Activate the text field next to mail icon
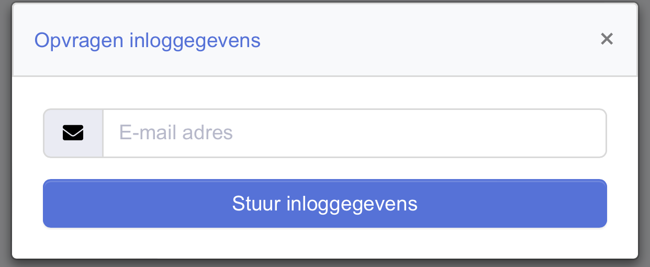The image size is (650, 267). 355,133
